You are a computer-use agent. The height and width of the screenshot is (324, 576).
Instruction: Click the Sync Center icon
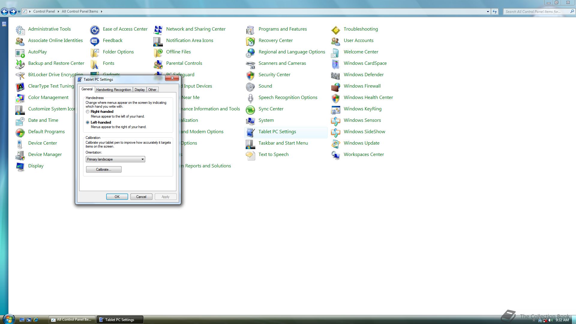(250, 109)
